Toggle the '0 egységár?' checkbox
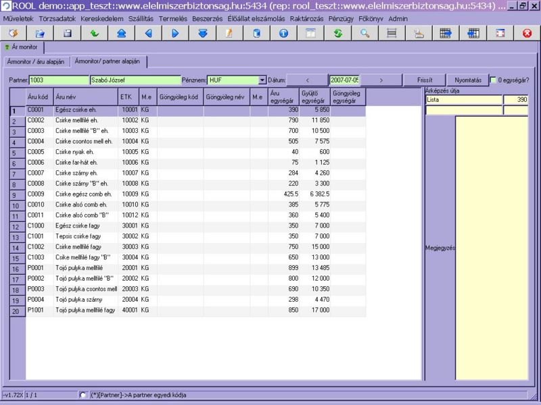The width and height of the screenshot is (541, 405). (x=493, y=80)
